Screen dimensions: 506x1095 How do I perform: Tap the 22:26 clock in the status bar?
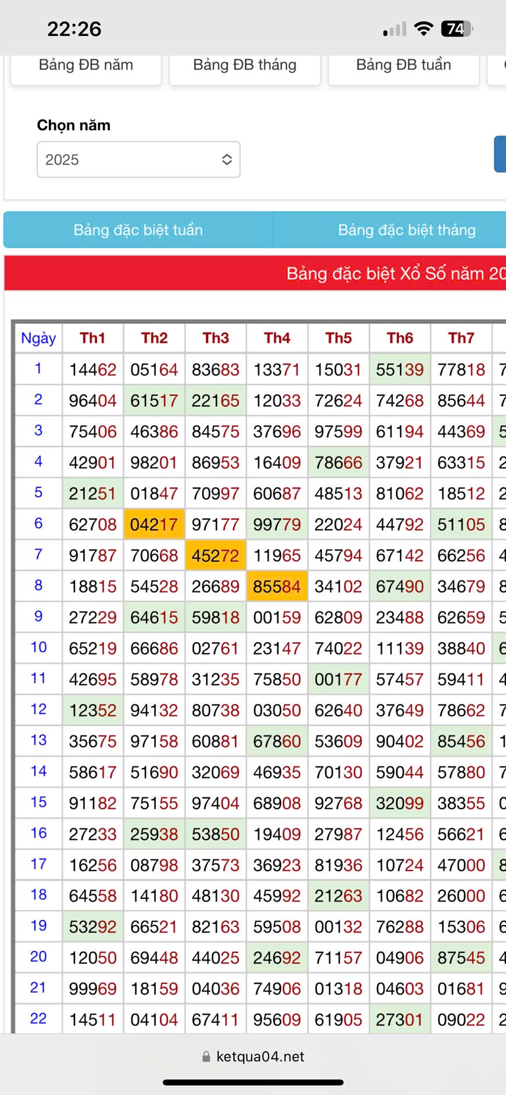coord(74,28)
